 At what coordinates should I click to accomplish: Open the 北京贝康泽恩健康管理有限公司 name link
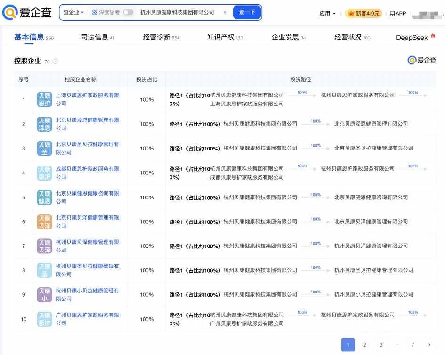[x=88, y=124]
